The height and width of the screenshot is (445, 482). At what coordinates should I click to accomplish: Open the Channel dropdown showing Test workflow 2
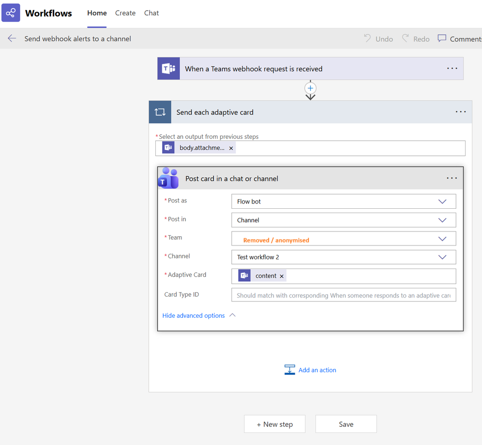pyautogui.click(x=344, y=257)
